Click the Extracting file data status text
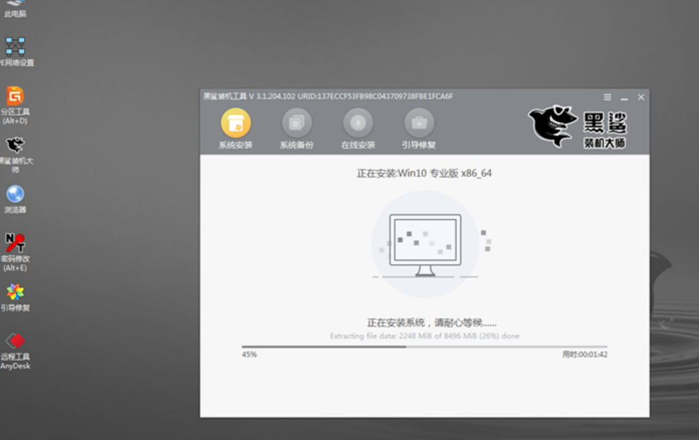Viewport: 699px width, 440px height. 425,336
